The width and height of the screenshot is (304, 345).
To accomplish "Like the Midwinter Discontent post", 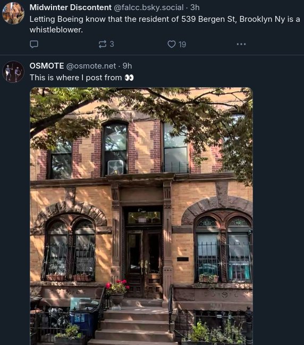I will point(172,44).
